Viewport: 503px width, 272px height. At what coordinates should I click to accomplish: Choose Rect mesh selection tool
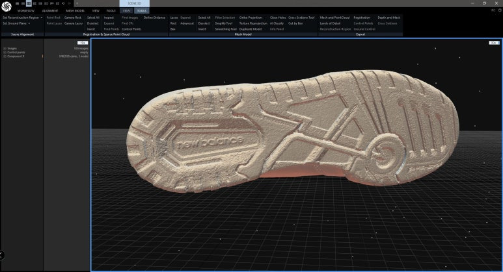tap(173, 23)
